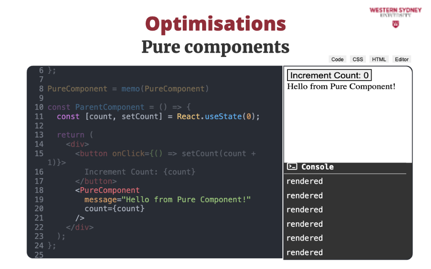Select the HTML tab
431x269 pixels.
379,59
